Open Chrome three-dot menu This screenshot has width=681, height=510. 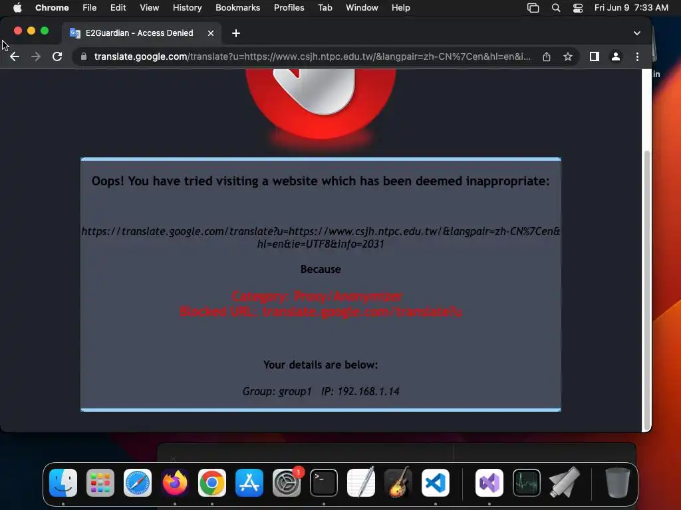[x=637, y=57]
